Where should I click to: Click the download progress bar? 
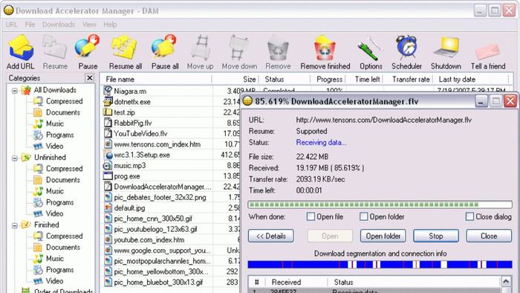tap(380, 205)
